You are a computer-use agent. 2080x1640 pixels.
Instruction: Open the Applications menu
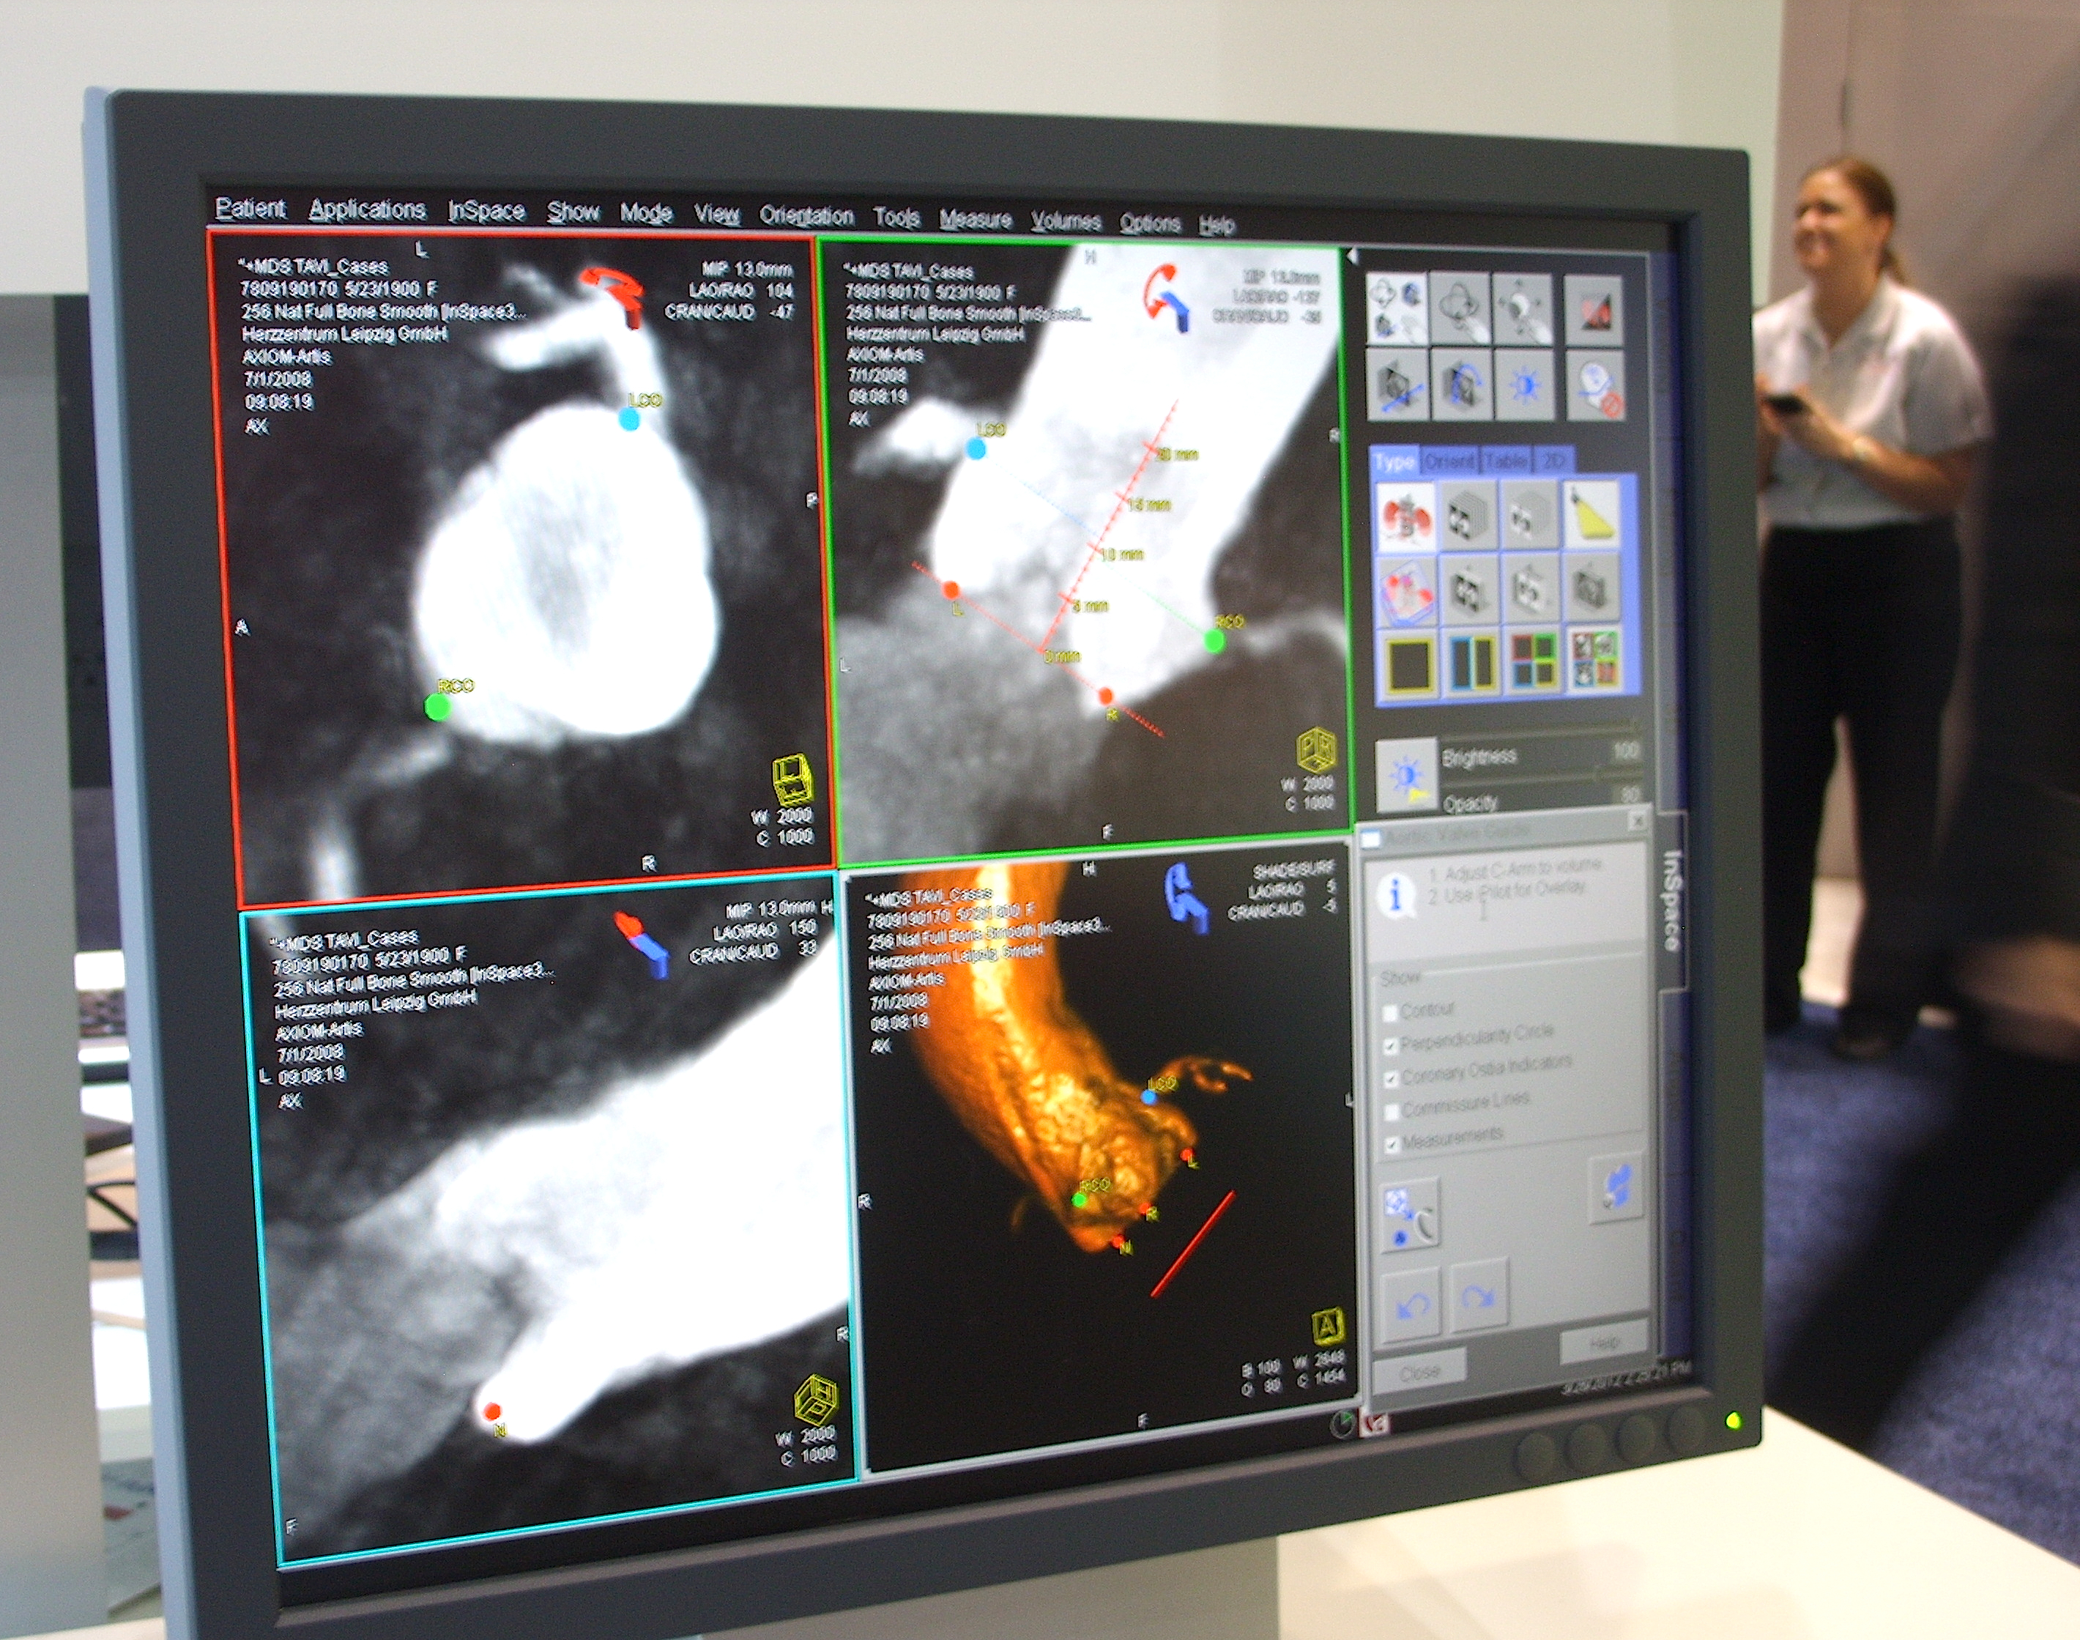click(x=367, y=209)
